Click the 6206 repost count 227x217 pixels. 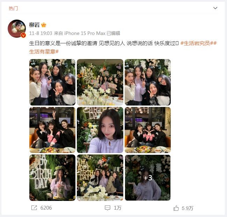pos(46,208)
